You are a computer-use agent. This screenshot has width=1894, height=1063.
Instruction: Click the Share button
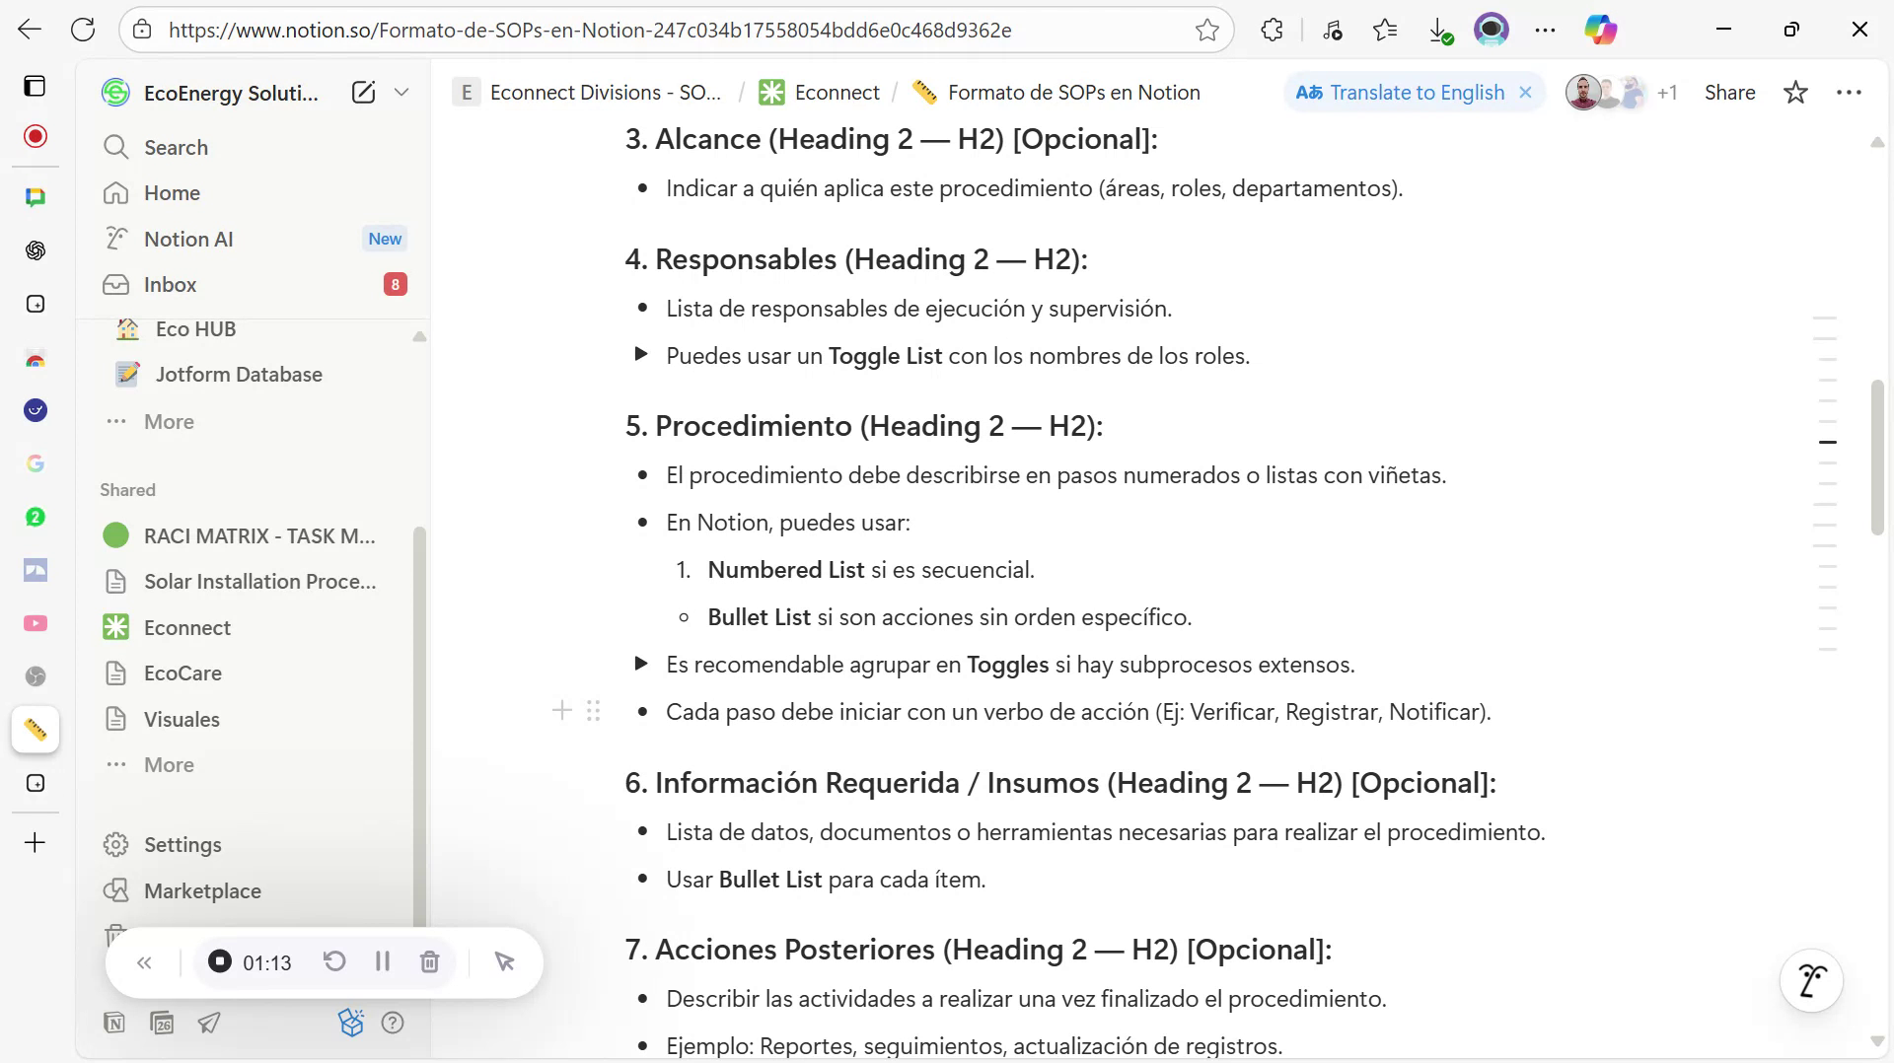coord(1730,92)
